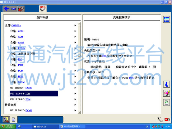Open the blue list menu icon

(166, 20)
